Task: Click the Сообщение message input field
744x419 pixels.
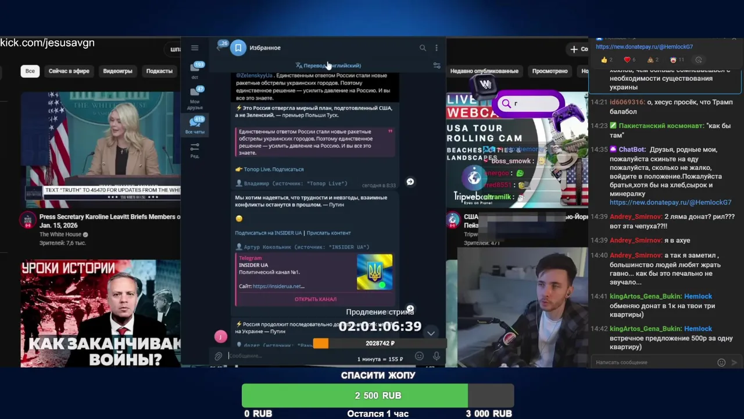Action: [x=319, y=356]
